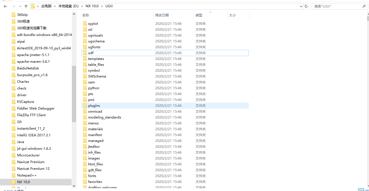Select sam folder name
This screenshot has height=191, width=369.
pos(91,82)
